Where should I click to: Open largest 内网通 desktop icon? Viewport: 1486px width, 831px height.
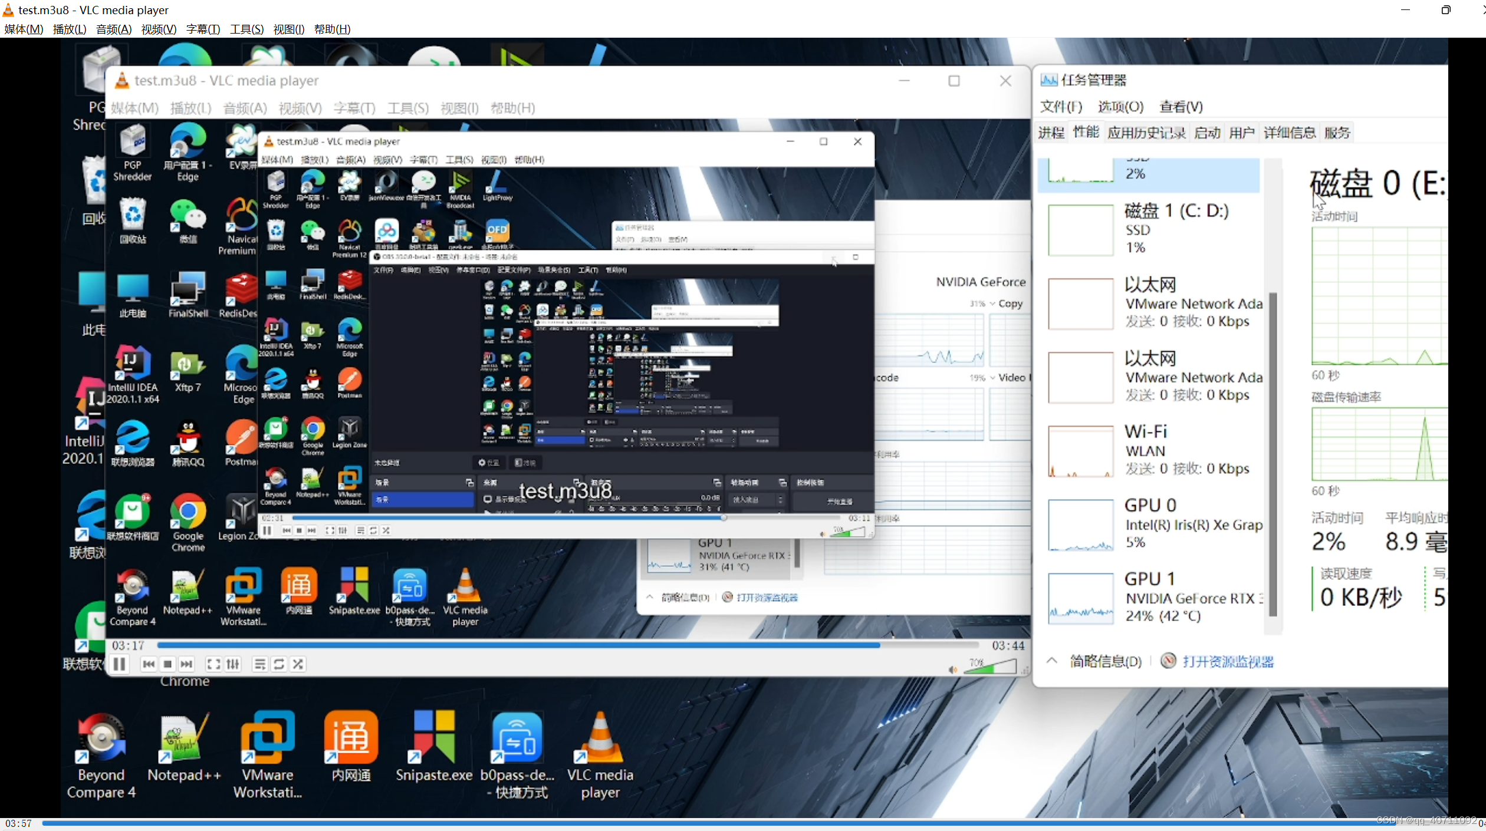coord(351,747)
